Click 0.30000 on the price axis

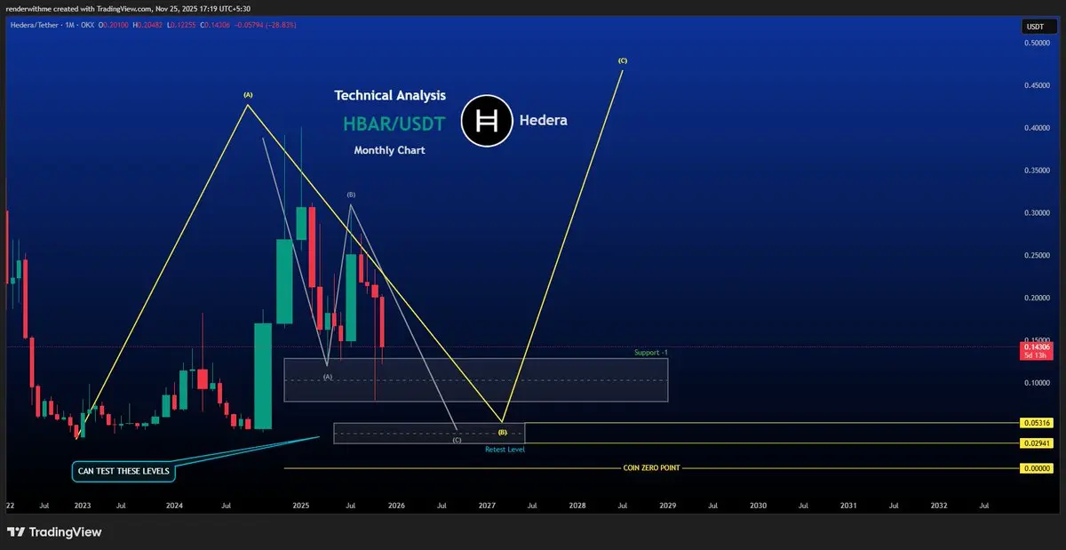tap(1035, 213)
